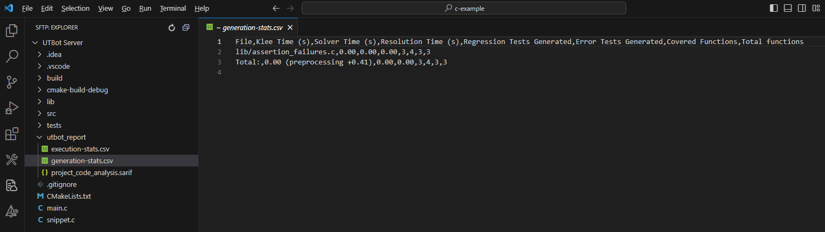Open the Selection menu
This screenshot has width=825, height=232.
click(75, 9)
